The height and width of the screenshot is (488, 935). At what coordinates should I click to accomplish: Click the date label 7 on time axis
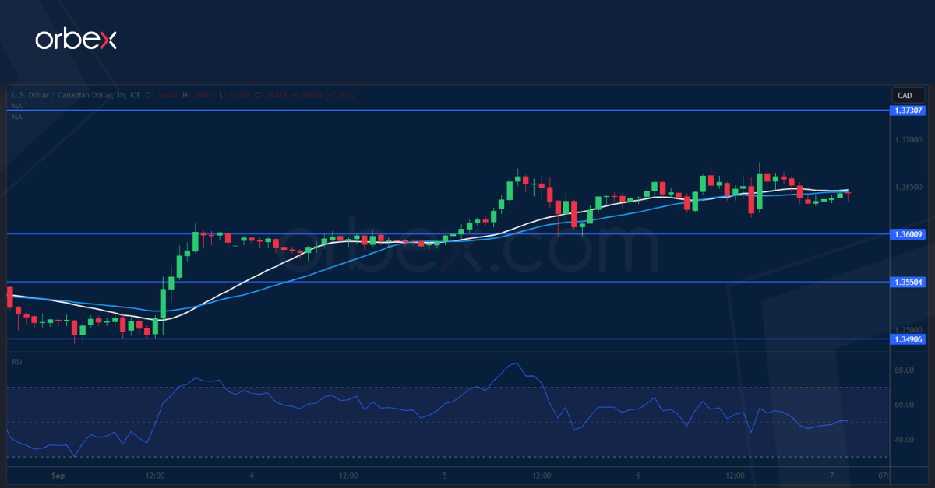831,475
